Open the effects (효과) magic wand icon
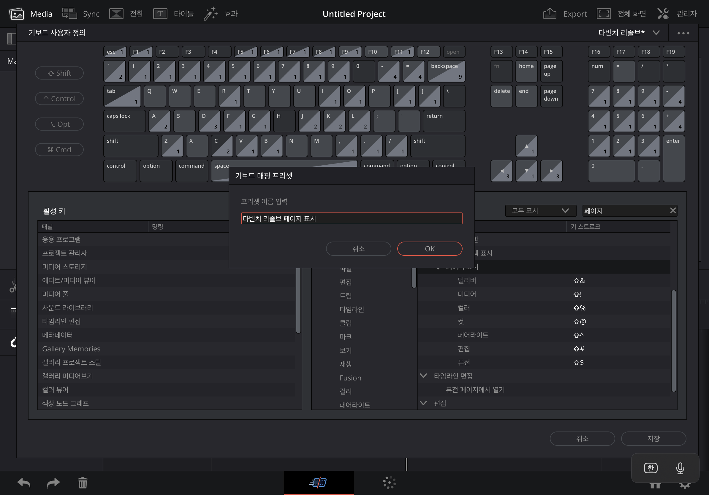 click(211, 14)
